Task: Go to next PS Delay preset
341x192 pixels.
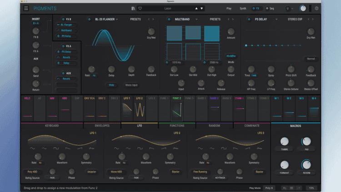Action: 313,20
